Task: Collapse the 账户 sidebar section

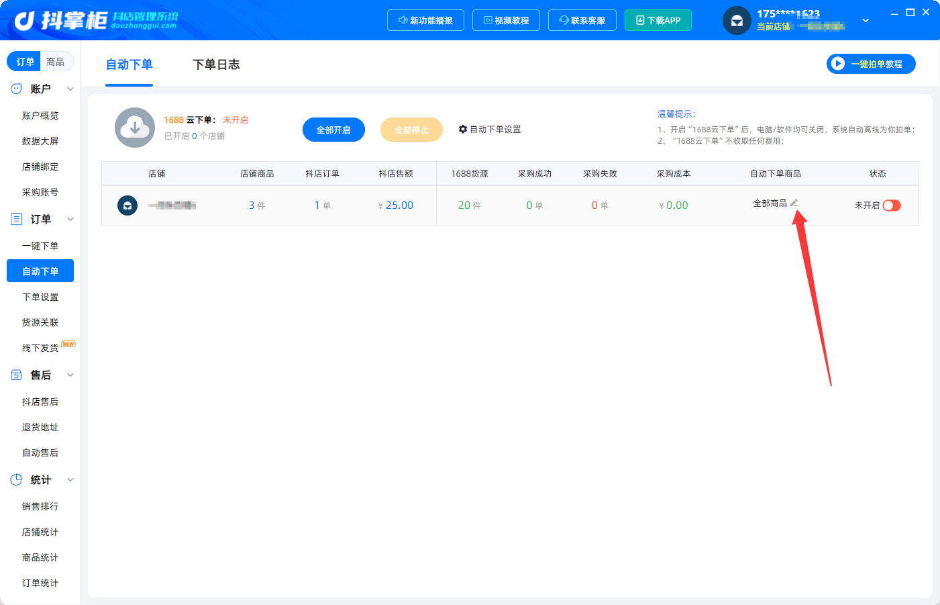Action: click(x=70, y=89)
